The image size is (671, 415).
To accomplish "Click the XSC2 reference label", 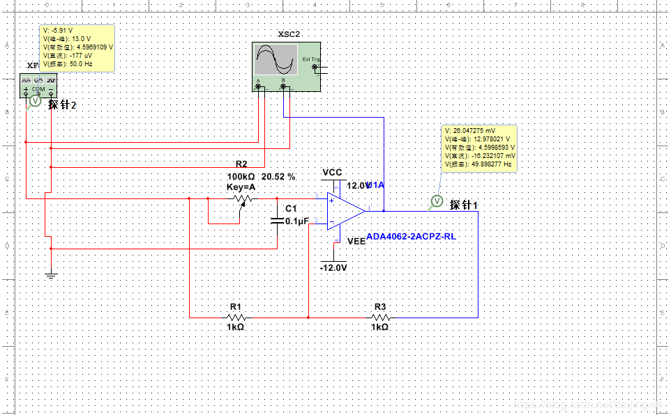I will pyautogui.click(x=289, y=34).
